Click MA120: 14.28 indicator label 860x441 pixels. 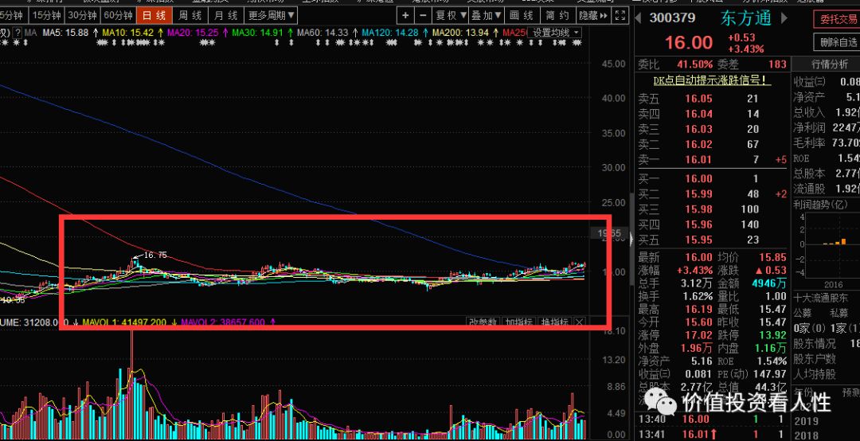[389, 33]
